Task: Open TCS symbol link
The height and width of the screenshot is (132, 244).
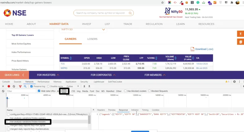Action: pos(63,64)
